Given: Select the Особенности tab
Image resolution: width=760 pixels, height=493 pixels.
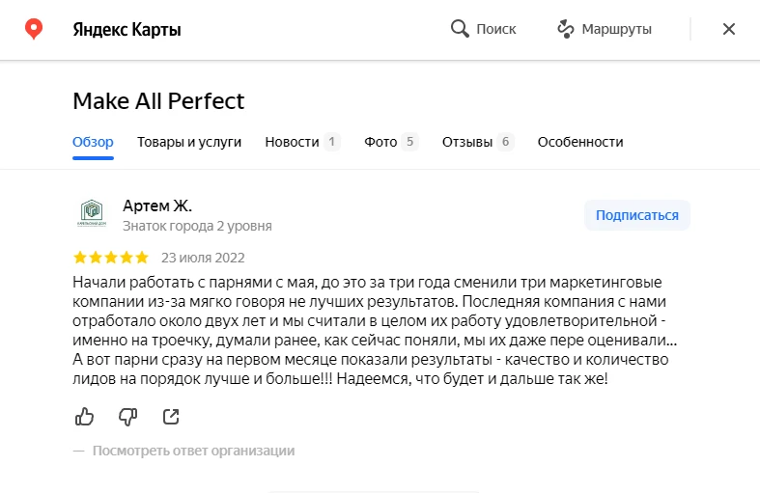Looking at the screenshot, I should tap(580, 142).
